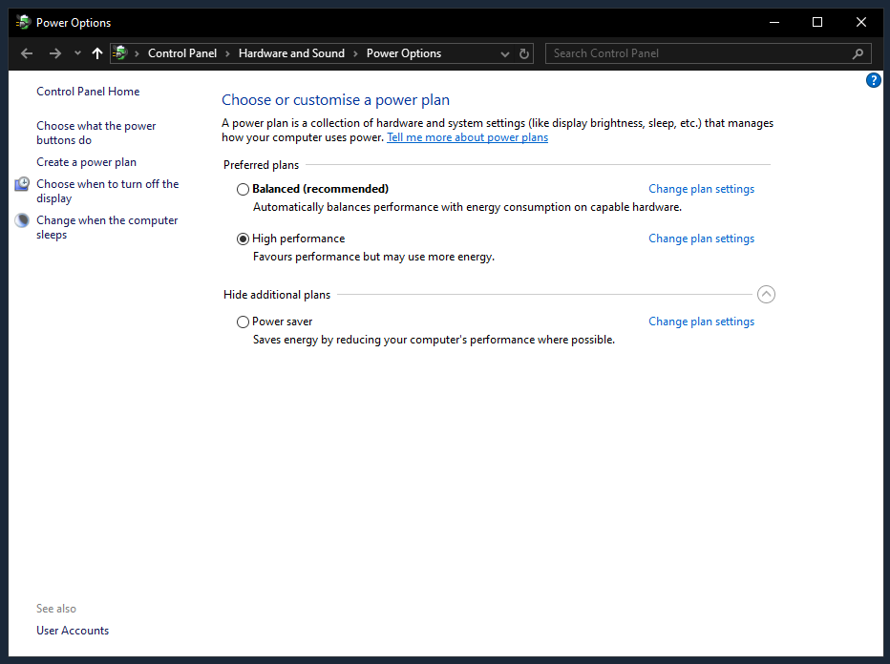Focus the Search Control Panel field
Viewport: 890px width, 664px height.
pos(697,53)
